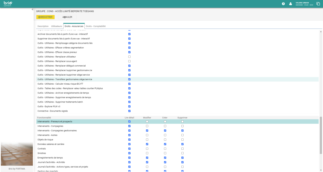Select the Droits - Assurances tab
323x172 pixels.
pos(74,26)
